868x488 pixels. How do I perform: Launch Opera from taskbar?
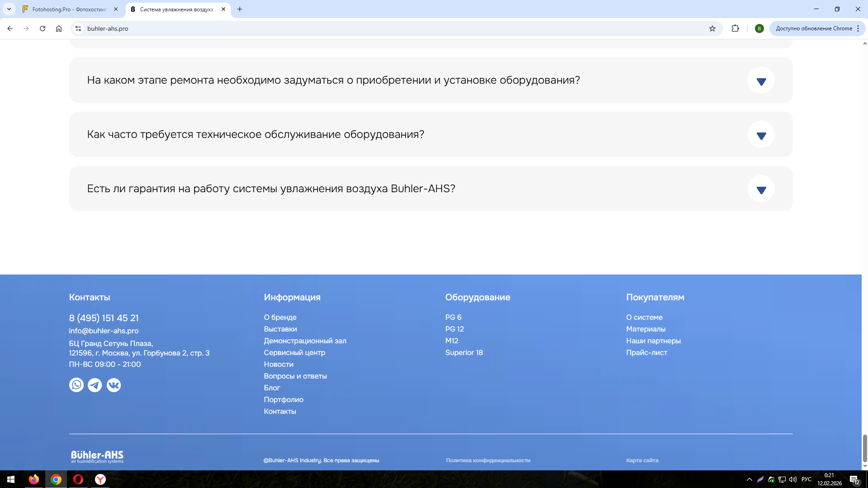click(x=78, y=479)
